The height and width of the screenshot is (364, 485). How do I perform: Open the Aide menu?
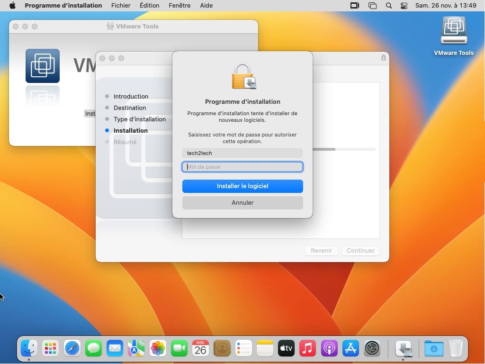point(207,6)
